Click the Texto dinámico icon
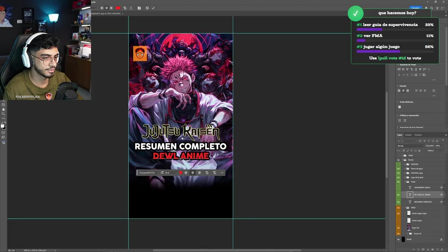This screenshot has width=448, height=252. [399, 107]
